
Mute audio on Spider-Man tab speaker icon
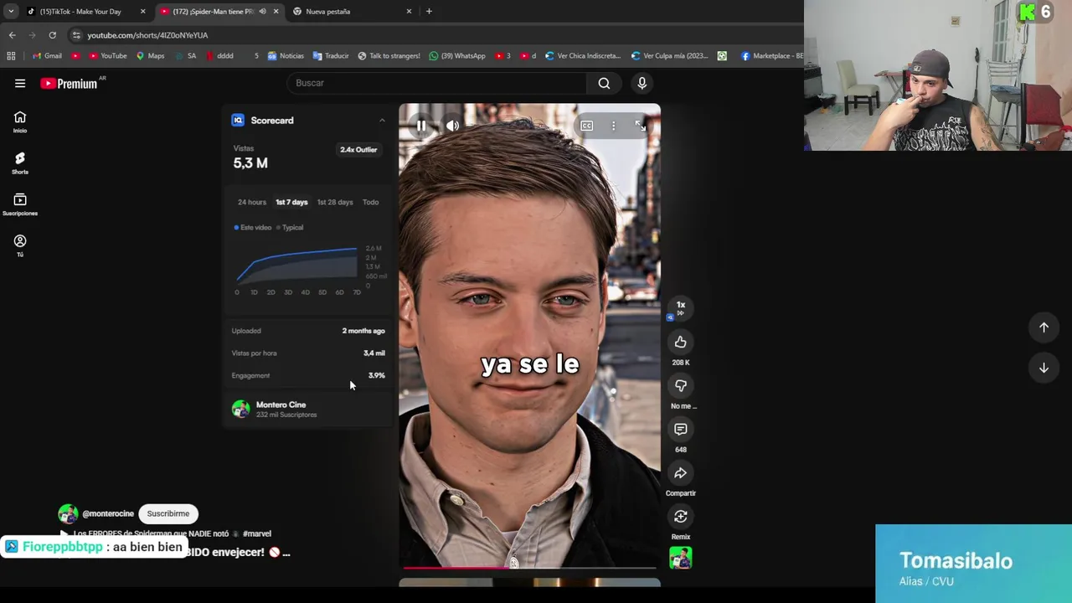(x=262, y=12)
